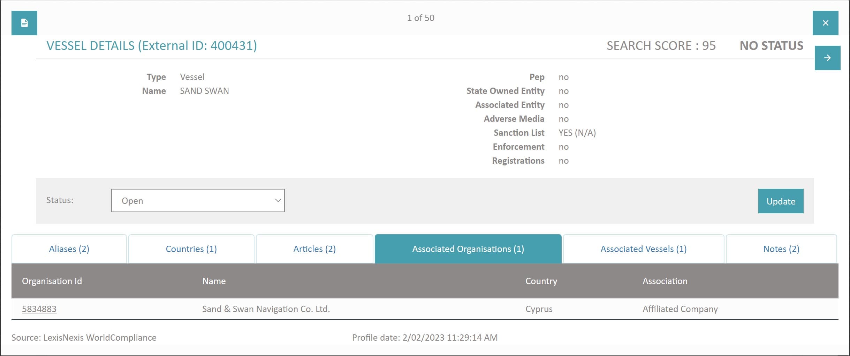Click the Name column header in table

pyautogui.click(x=214, y=281)
